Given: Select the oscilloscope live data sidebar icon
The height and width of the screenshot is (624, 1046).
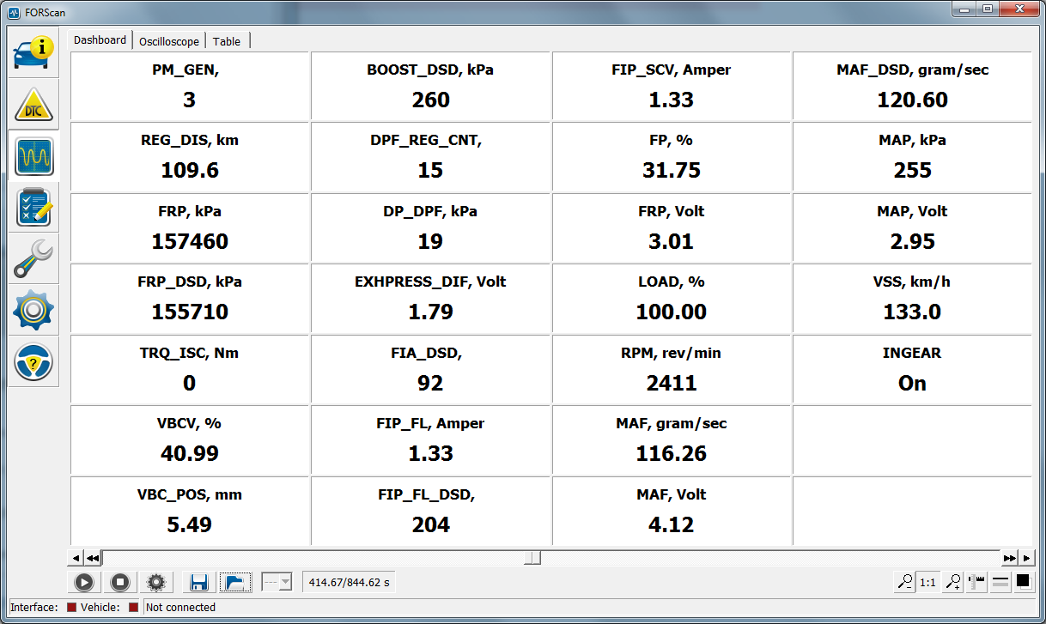Looking at the screenshot, I should pos(33,156).
